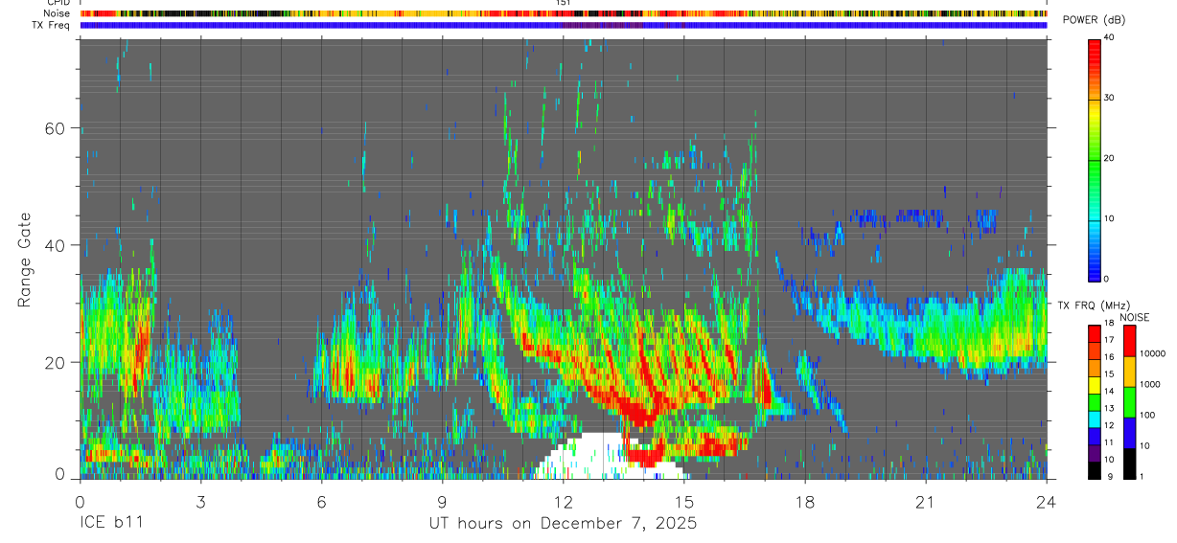Viewport: 1177px width, 543px height.
Task: Click the '24' tick on the UT hours axis
Action: coord(1047,501)
